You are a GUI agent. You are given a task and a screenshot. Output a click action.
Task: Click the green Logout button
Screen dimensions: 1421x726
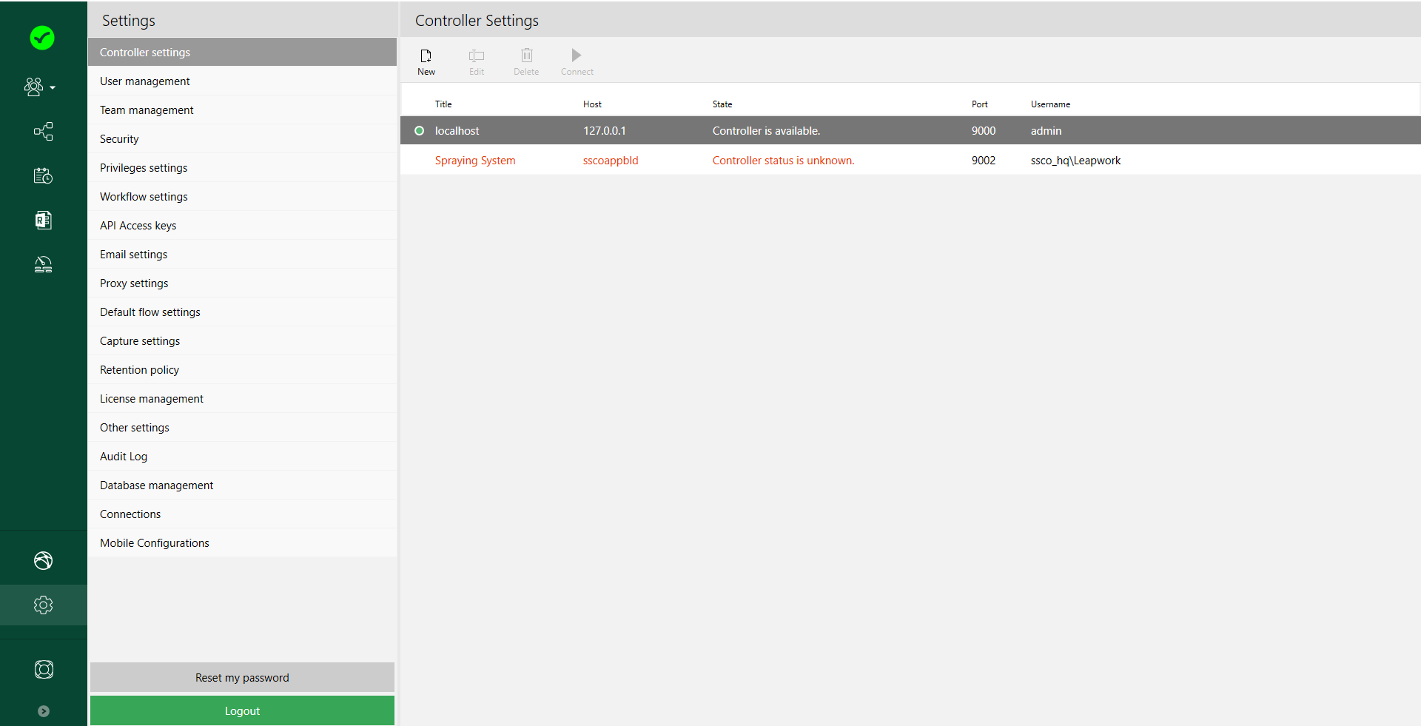pyautogui.click(x=242, y=710)
